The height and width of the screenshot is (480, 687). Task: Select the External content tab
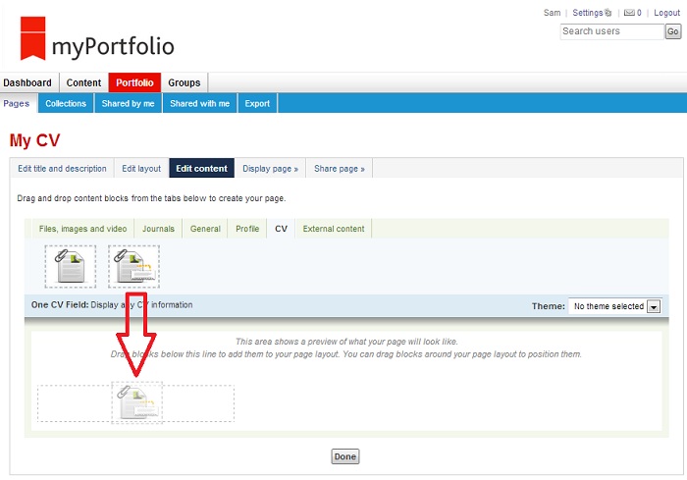pyautogui.click(x=333, y=229)
